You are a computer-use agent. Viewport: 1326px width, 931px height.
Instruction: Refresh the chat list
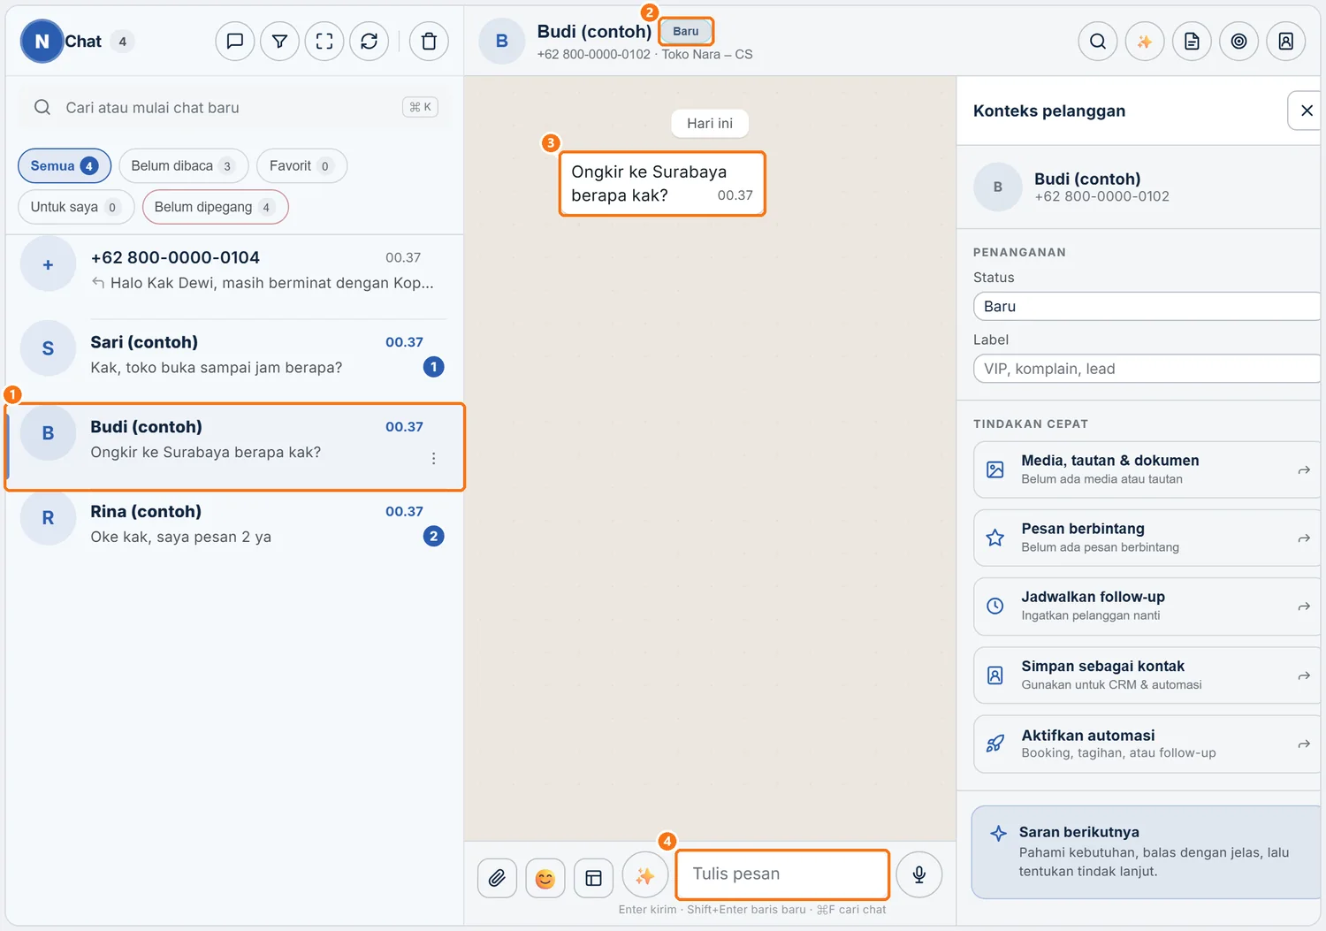pos(370,41)
